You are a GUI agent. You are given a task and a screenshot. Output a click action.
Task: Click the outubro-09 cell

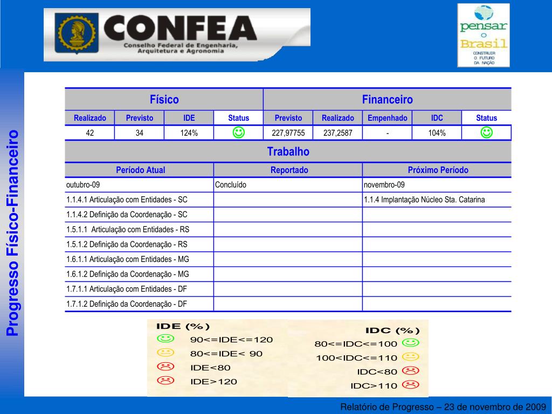pos(140,185)
